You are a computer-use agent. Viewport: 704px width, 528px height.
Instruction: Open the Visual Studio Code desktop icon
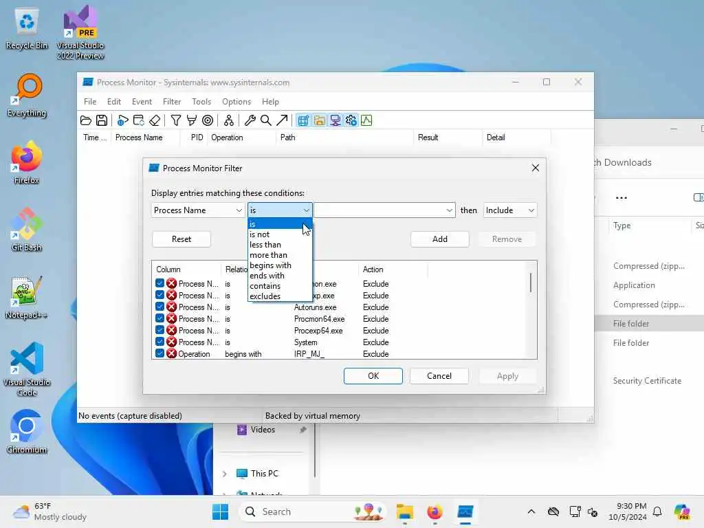[x=27, y=369]
